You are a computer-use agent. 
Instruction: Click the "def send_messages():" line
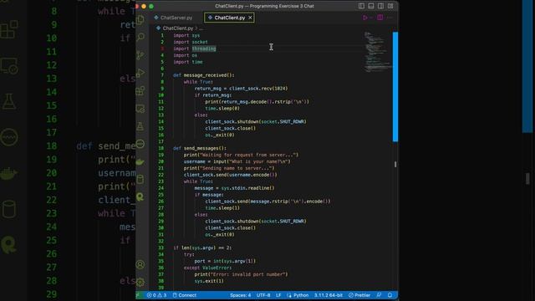tap(200, 149)
